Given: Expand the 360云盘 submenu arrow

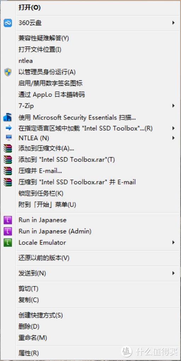Looking at the screenshot, I should pos(174,23).
